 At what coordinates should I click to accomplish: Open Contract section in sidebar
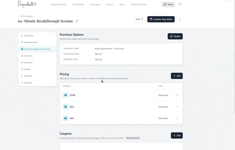28,62
